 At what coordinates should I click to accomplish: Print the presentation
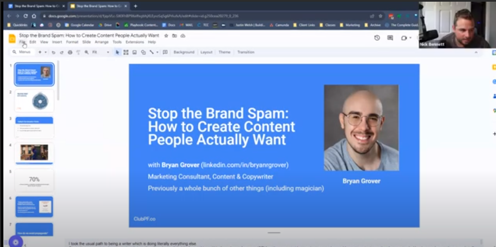coord(70,52)
